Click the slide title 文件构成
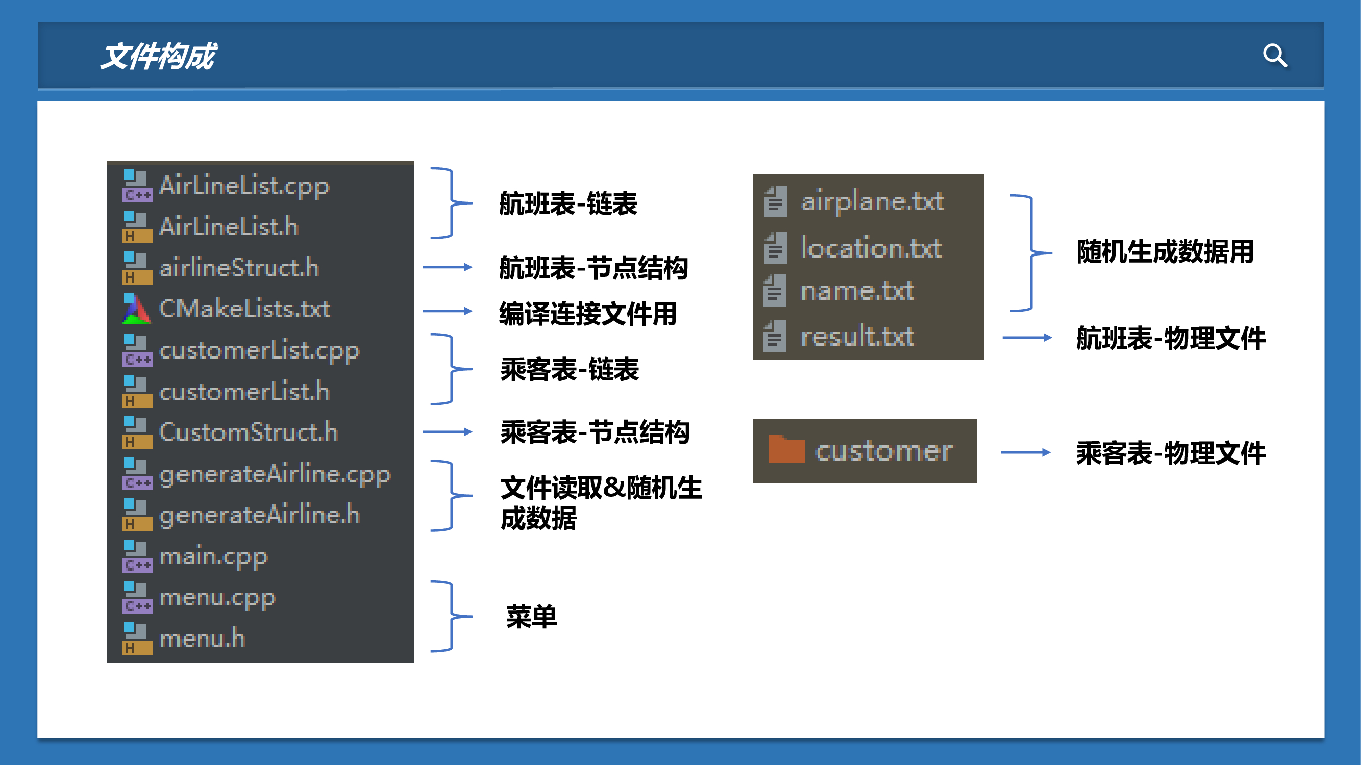Image resolution: width=1361 pixels, height=765 pixels. click(x=158, y=56)
